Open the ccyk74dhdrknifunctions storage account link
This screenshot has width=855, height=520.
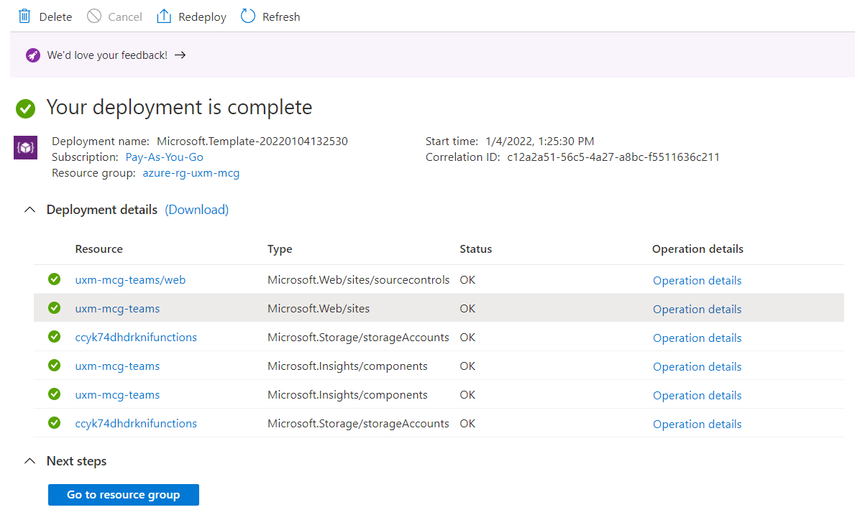tap(136, 337)
